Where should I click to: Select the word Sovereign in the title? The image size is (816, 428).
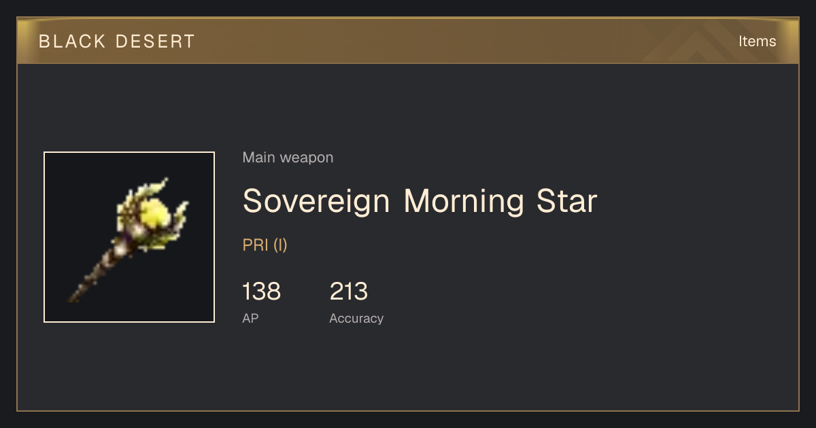click(316, 201)
